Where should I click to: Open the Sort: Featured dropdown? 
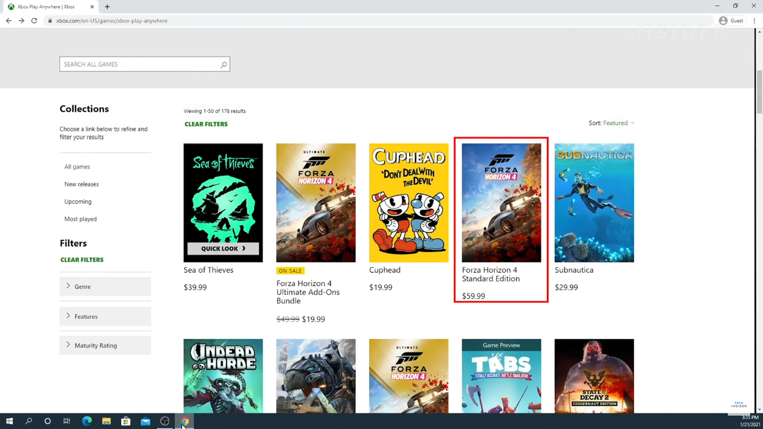click(612, 123)
